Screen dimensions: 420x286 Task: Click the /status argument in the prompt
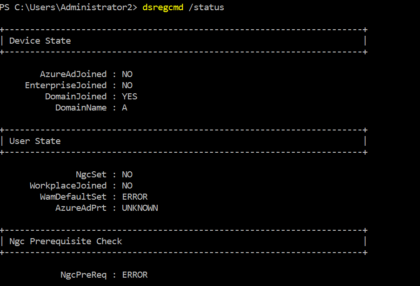click(206, 7)
